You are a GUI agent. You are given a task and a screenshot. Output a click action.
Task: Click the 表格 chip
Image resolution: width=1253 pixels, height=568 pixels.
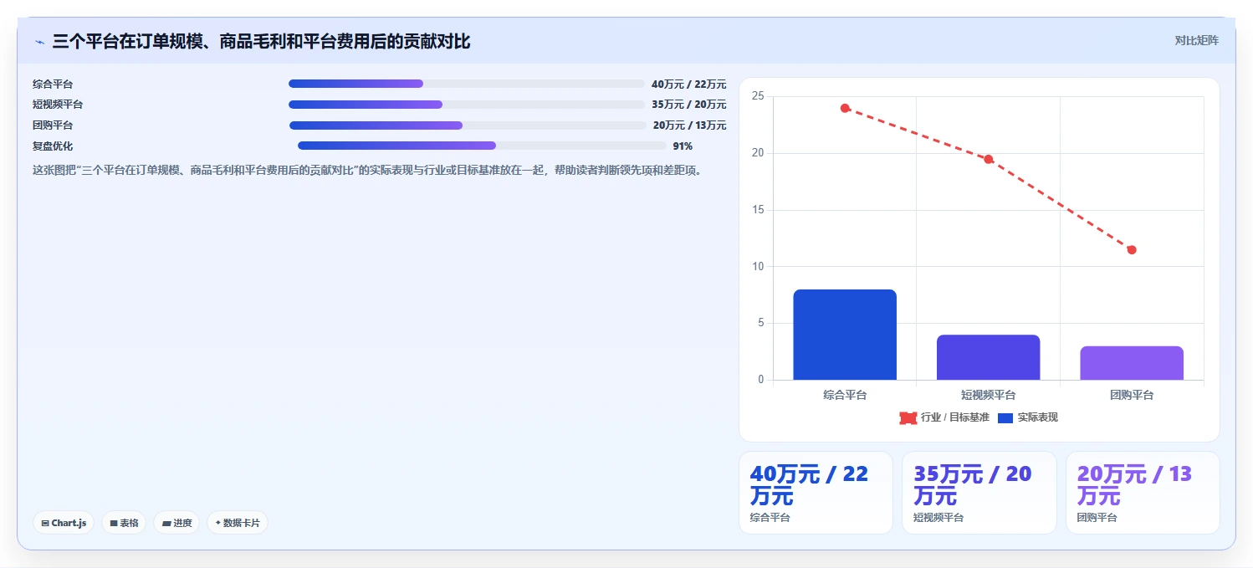(124, 523)
